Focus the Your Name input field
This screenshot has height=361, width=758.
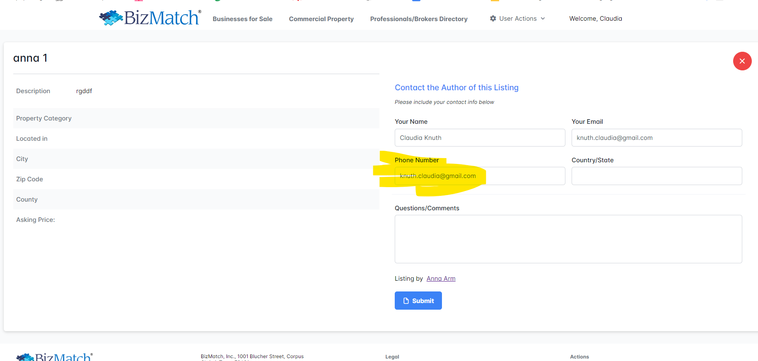point(480,138)
